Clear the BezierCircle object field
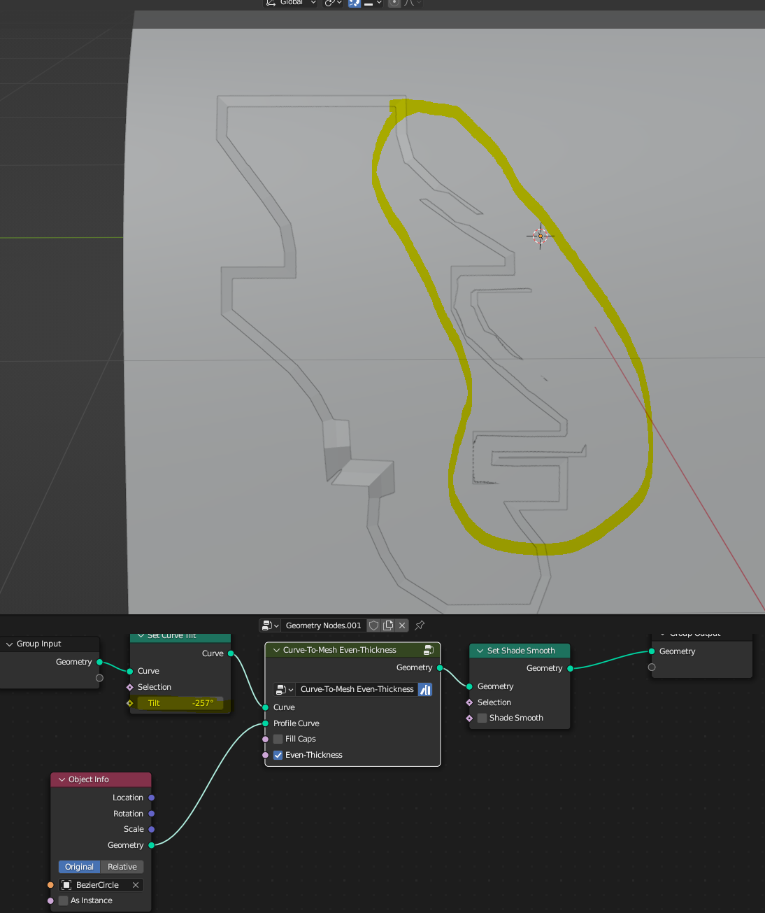Viewport: 765px width, 913px height. click(136, 885)
